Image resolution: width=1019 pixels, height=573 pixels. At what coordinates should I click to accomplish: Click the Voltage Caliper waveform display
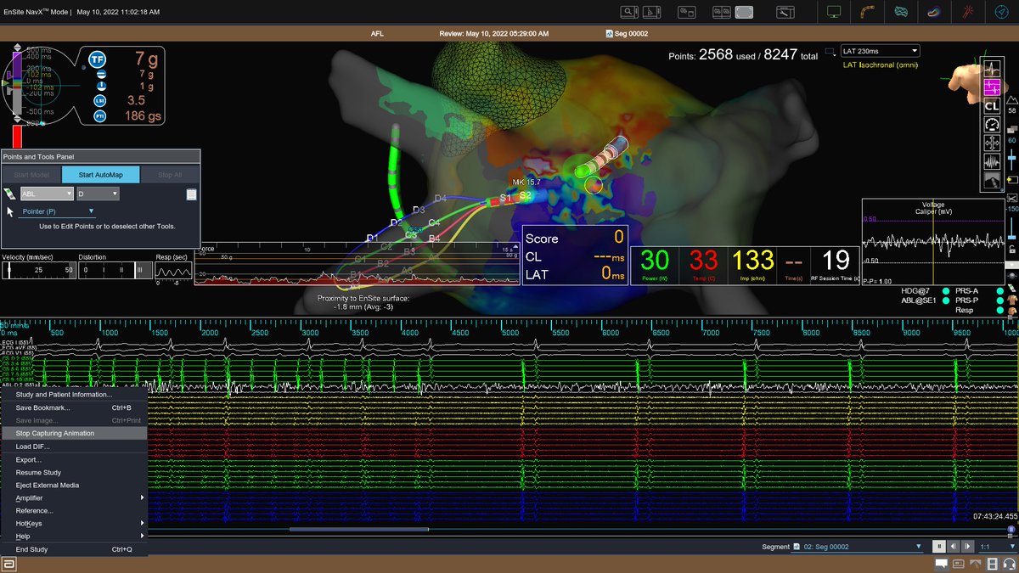[932, 240]
